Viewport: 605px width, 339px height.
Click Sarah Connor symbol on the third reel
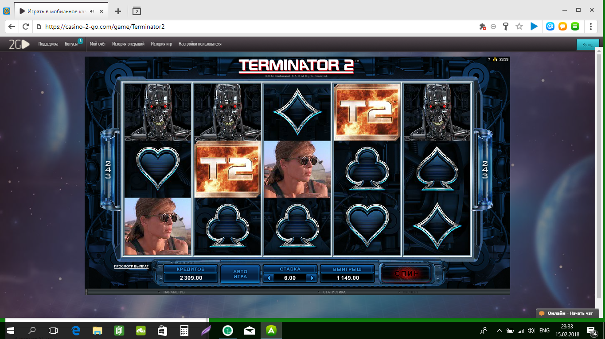pyautogui.click(x=297, y=169)
